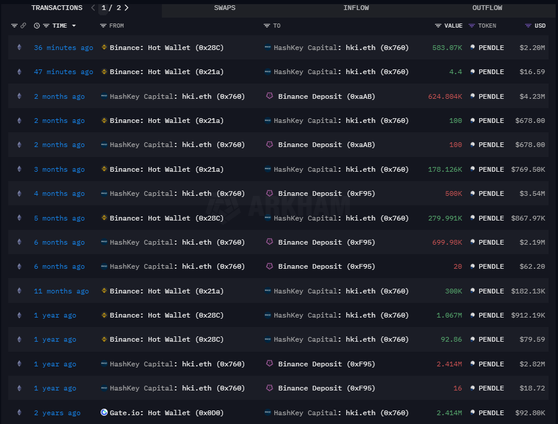The width and height of the screenshot is (558, 424).
Task: Open Binance Deposit (0xaAB) in 624.804K row
Action: coord(326,96)
